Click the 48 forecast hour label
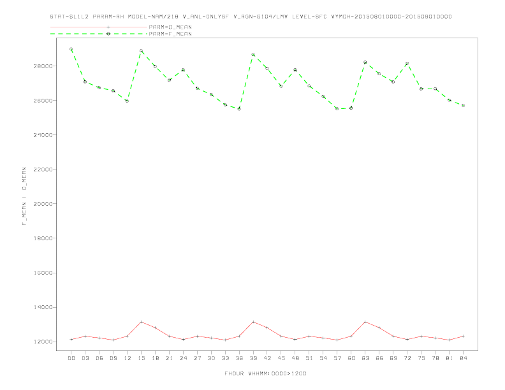The width and height of the screenshot is (505, 390). [x=295, y=358]
